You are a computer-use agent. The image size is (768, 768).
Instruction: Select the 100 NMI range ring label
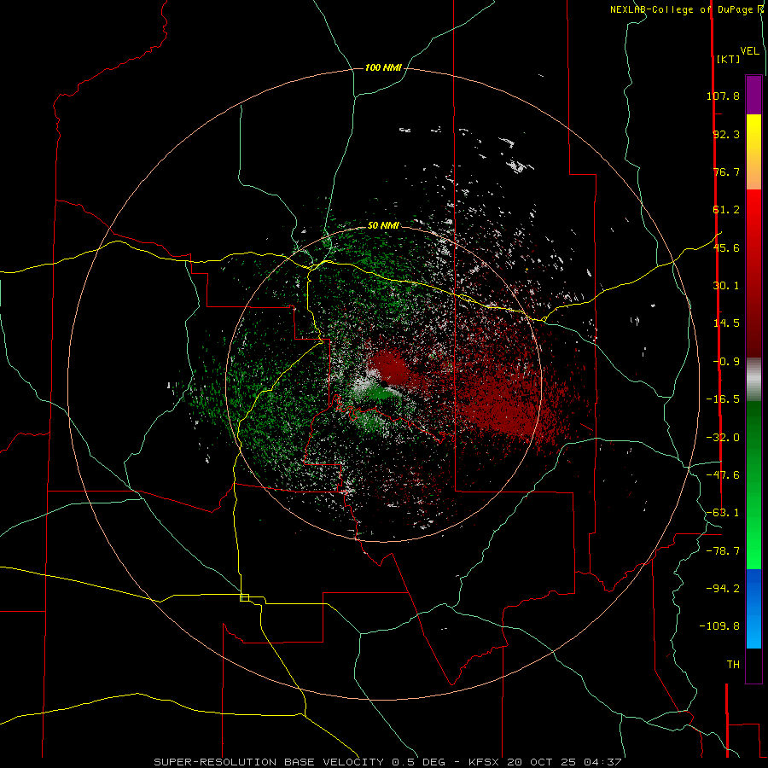383,67
